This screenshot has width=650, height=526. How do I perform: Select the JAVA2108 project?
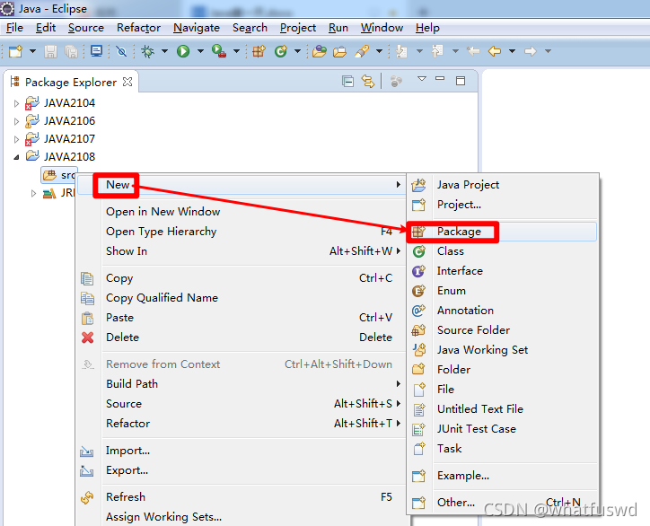(69, 157)
